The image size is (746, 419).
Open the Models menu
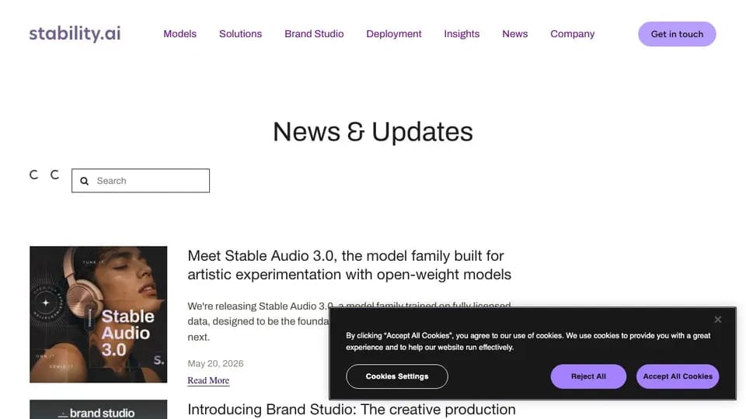coord(180,33)
